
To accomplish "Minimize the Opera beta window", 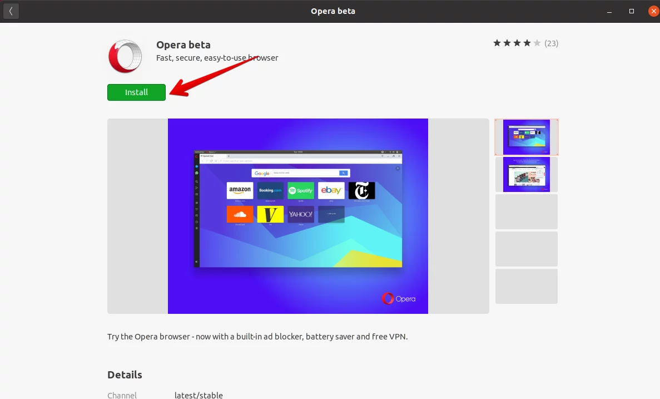I will (609, 11).
